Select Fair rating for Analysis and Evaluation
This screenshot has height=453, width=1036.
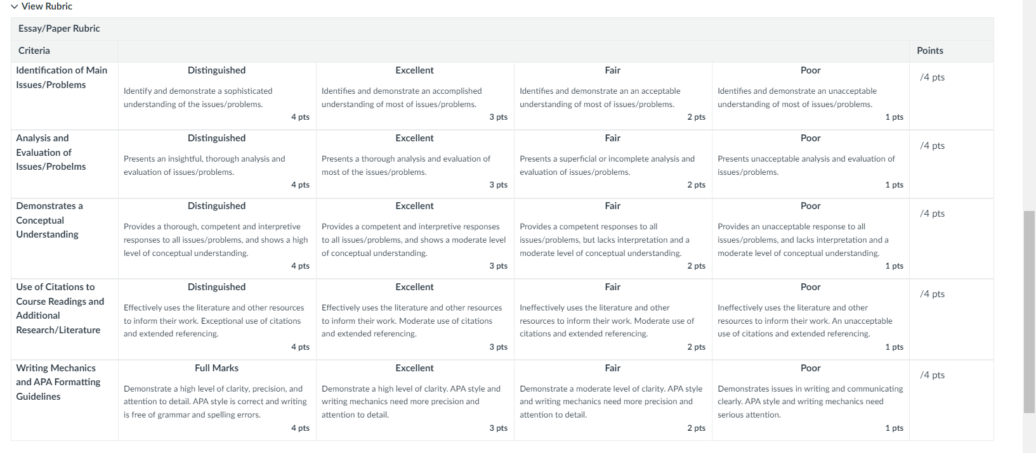(613, 164)
